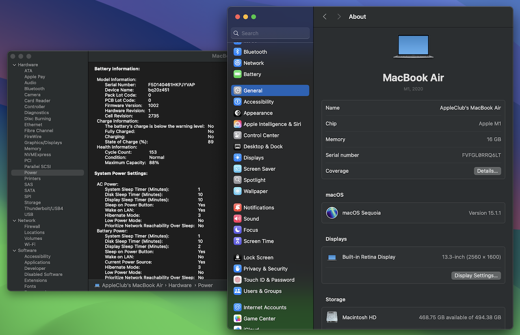Click the red Notifications bell icon
Screen dimensions: 520x335
(x=238, y=207)
